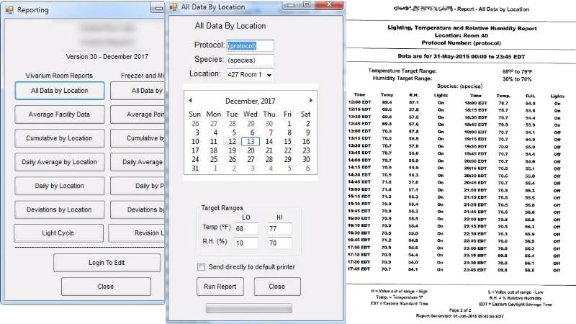Click Close button in Reporting window

pyautogui.click(x=106, y=286)
